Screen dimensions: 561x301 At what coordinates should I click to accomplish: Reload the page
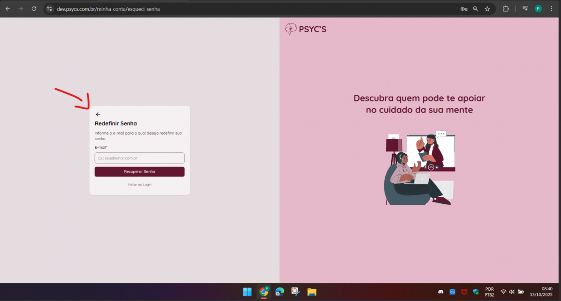click(34, 9)
